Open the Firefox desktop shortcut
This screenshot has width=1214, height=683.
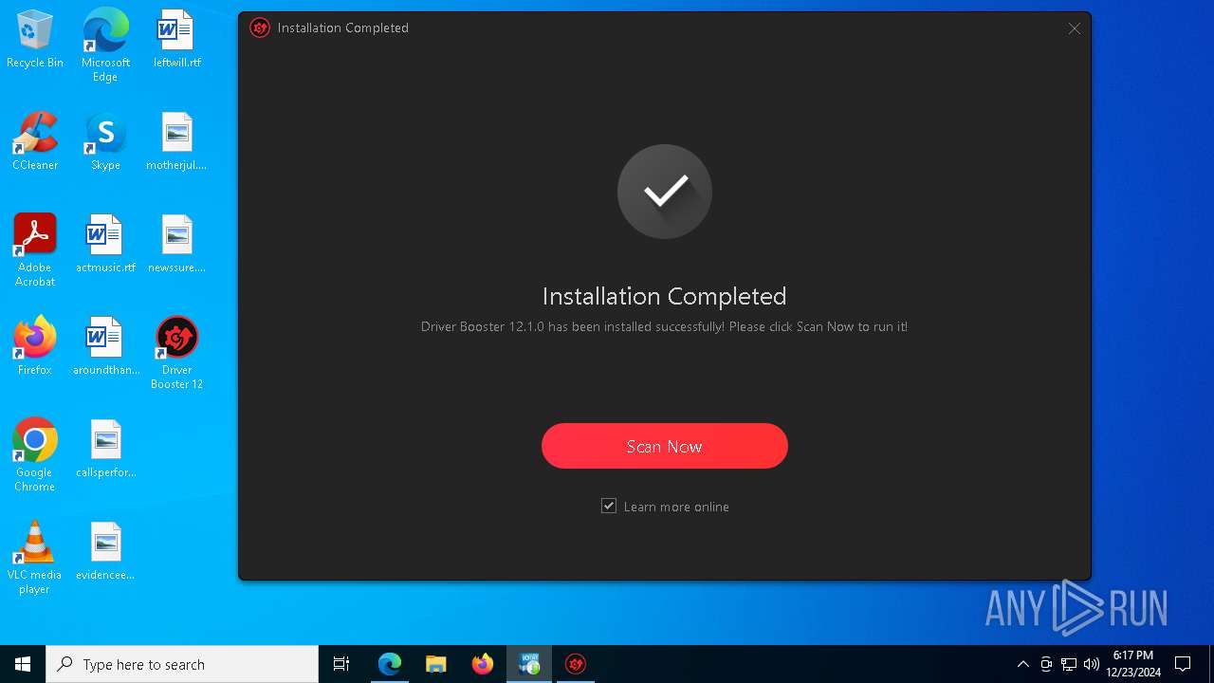pos(35,347)
